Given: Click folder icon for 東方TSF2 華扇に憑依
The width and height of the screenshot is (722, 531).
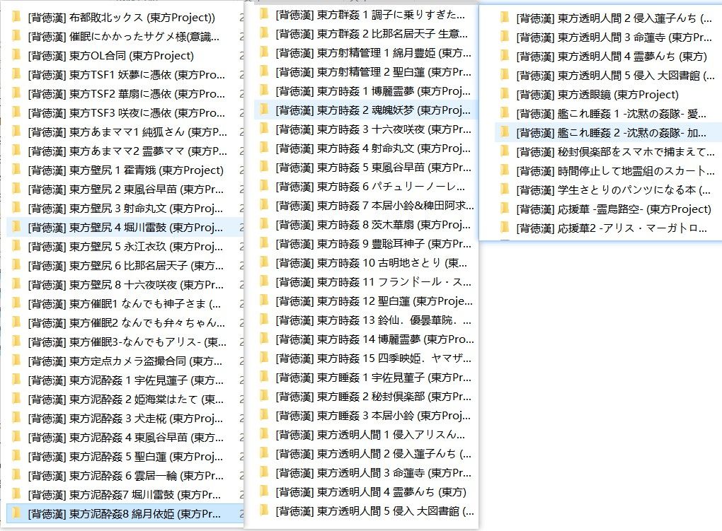Looking at the screenshot, I should 16,93.
